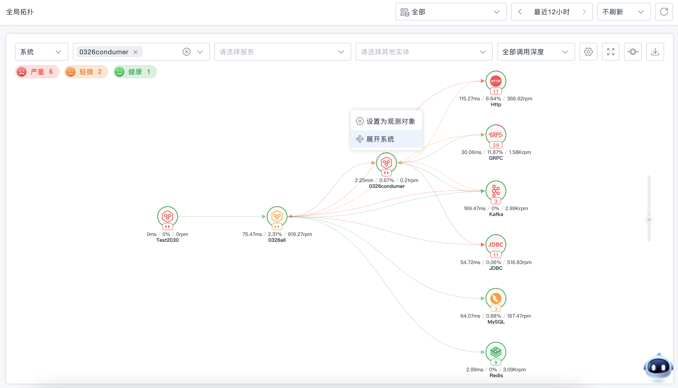Click the Kafka badge count 3

[x=496, y=201]
